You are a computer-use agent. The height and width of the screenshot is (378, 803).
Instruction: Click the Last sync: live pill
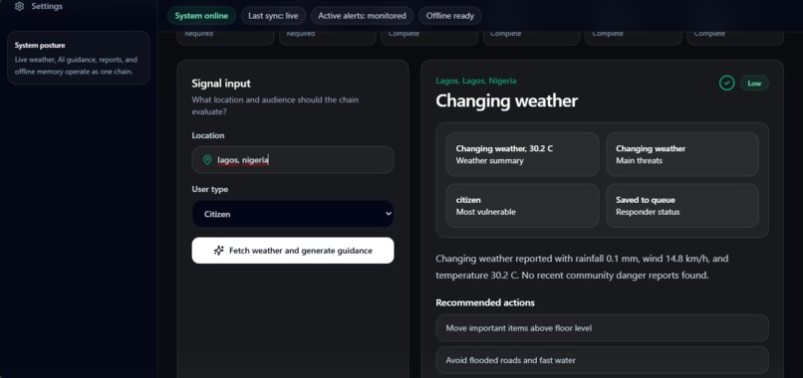[273, 16]
